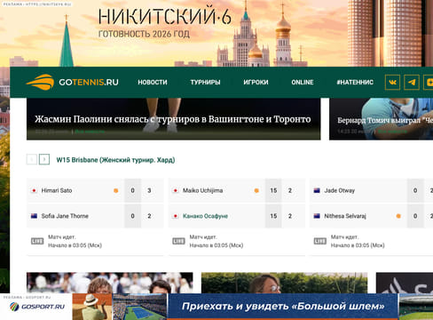
Task: Open Канако Осафуне player profile link
Action: (x=205, y=216)
